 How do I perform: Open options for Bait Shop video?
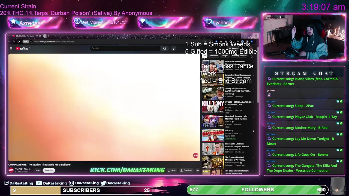(253, 131)
